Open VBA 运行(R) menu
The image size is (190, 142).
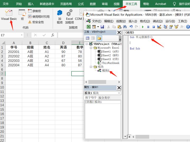(x=170, y=21)
